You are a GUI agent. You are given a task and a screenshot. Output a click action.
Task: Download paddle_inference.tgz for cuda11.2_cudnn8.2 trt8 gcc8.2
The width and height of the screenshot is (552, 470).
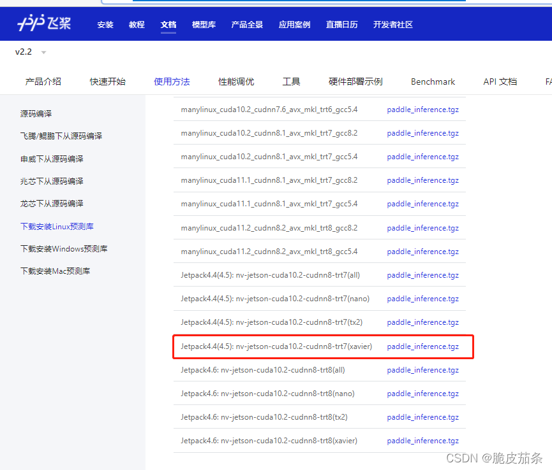[x=423, y=228]
